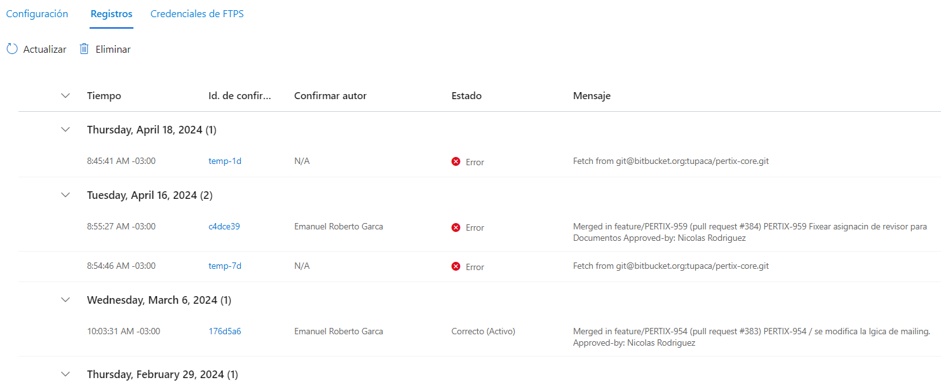941x387 pixels.
Task: Select the Registros tab
Action: [x=111, y=14]
